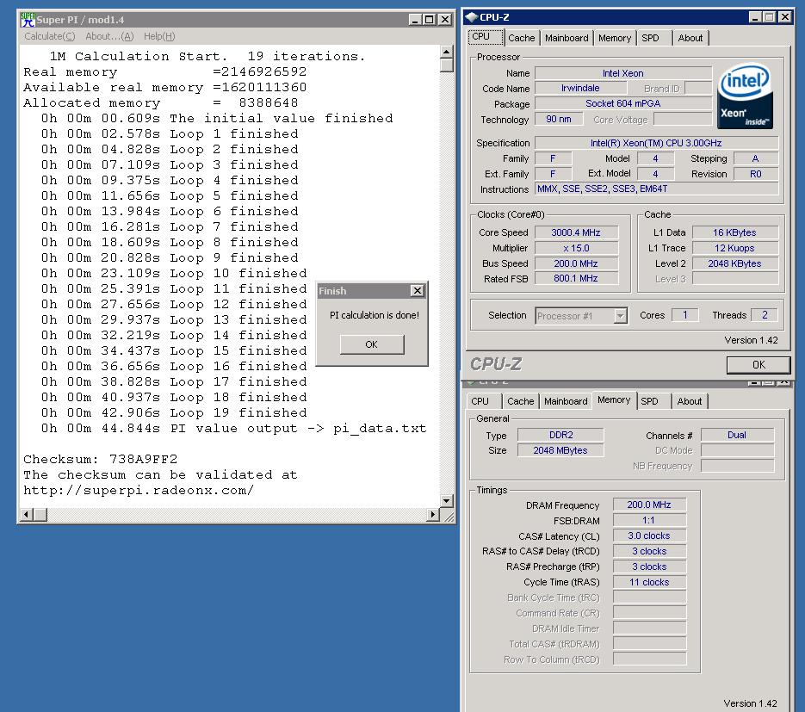Click the Name field showing Intel Xeon
This screenshot has width=805, height=712.
click(x=623, y=73)
